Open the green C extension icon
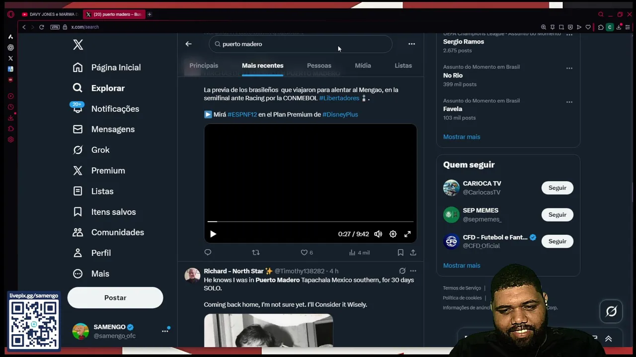 pos(610,27)
